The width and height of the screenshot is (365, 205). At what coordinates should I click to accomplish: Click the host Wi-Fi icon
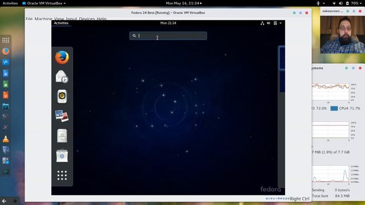point(334,3)
